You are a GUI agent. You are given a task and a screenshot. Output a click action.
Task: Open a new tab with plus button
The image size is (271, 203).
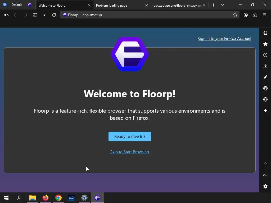(x=214, y=5)
